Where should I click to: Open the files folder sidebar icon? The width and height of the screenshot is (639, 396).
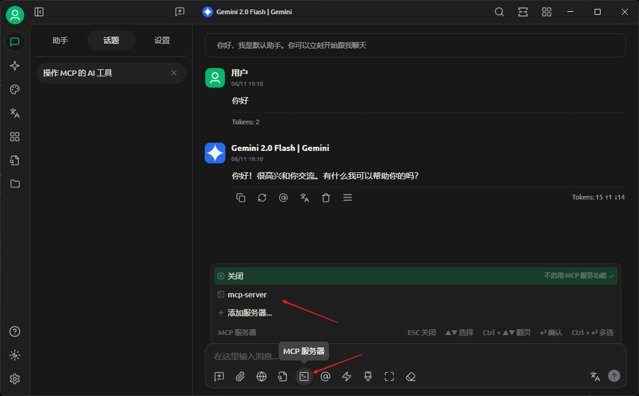click(x=15, y=183)
